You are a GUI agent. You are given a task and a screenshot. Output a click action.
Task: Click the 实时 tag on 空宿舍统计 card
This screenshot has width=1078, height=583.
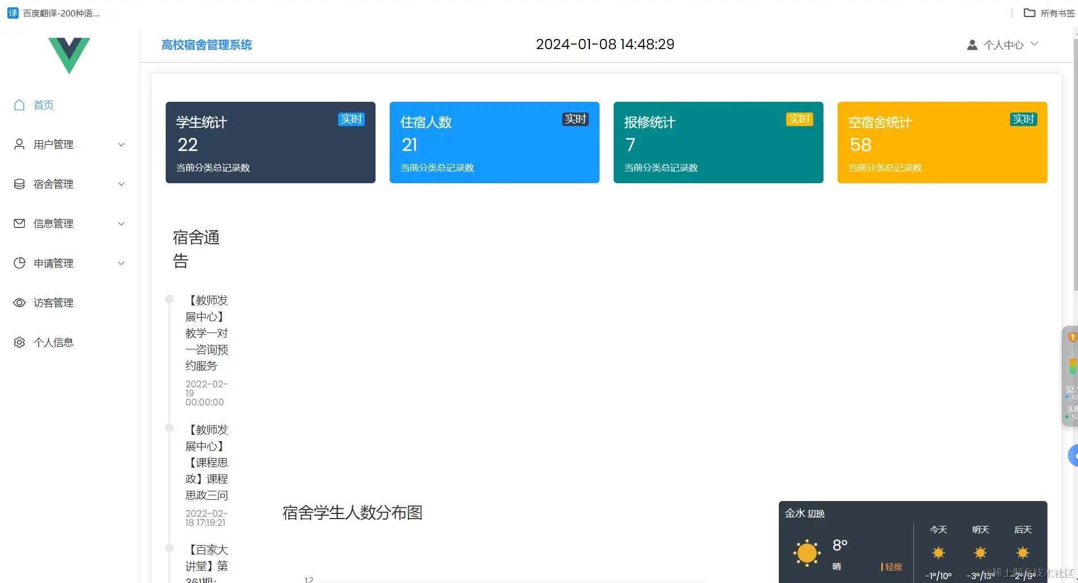[x=1023, y=119]
